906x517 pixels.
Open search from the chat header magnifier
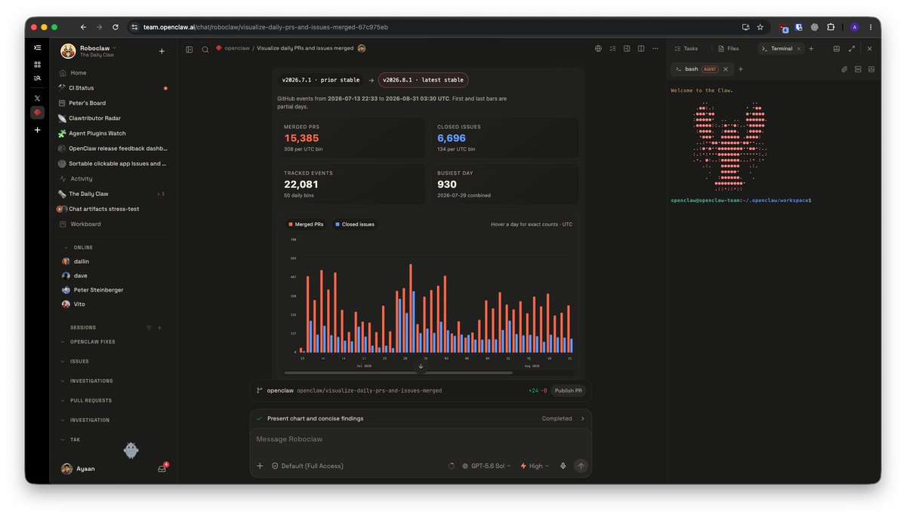click(205, 49)
